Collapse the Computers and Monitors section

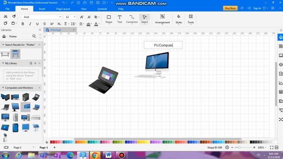point(3,87)
